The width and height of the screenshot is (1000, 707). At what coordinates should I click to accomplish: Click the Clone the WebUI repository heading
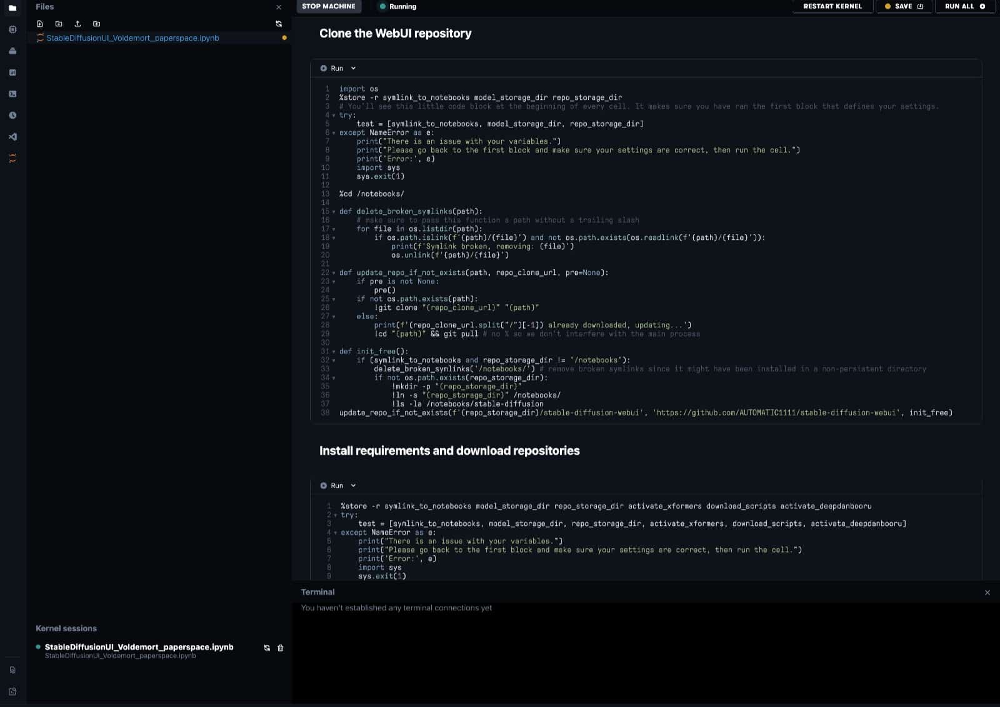(x=395, y=33)
